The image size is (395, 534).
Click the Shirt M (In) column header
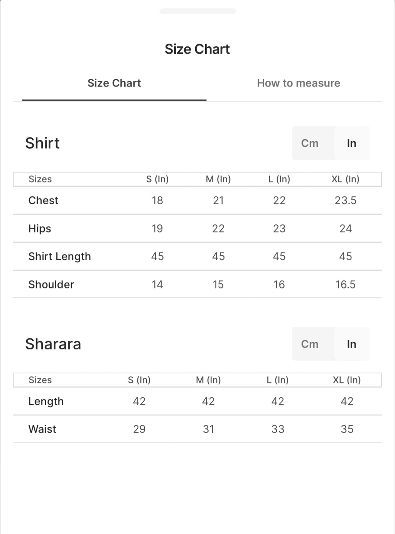coord(218,179)
